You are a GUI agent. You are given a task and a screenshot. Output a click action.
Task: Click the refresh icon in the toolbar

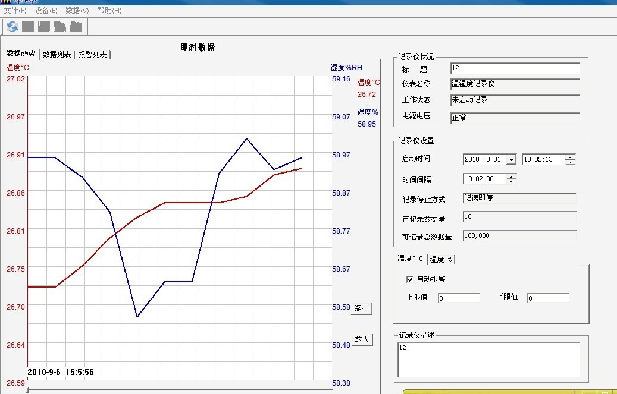[12, 27]
